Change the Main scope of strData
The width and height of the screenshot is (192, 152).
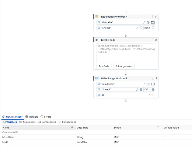117,137
